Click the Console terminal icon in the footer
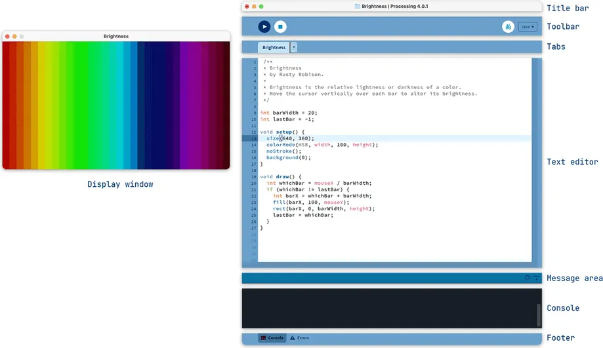Viewport: 603px width, 348px height. click(x=263, y=338)
